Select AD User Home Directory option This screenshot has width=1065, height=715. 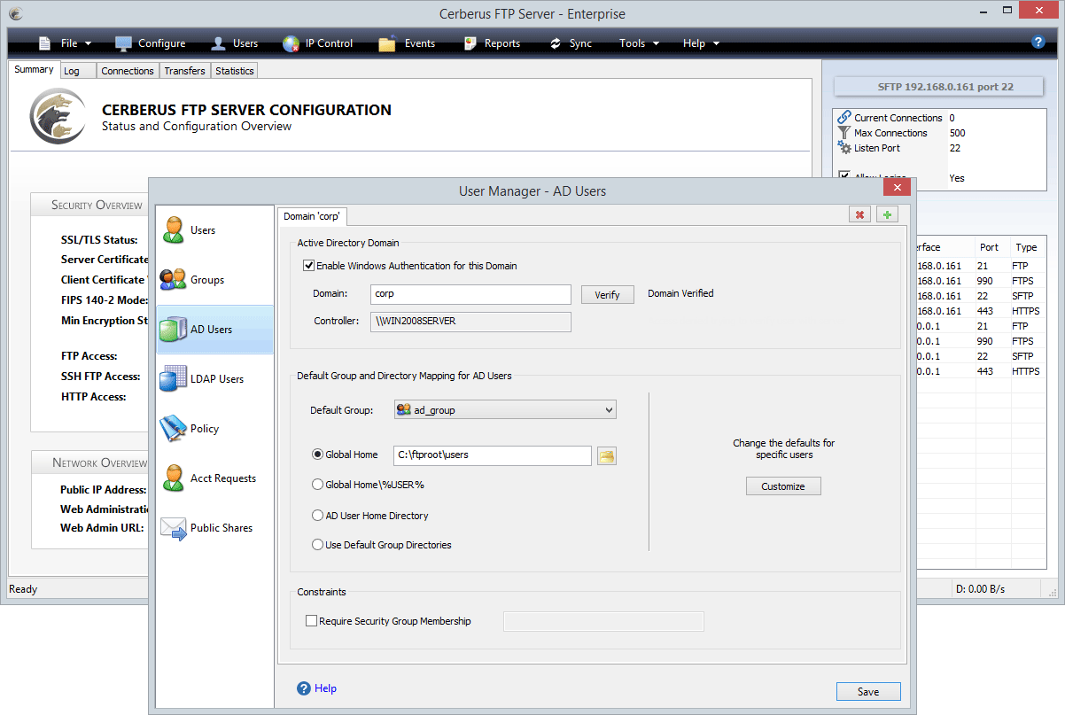point(317,516)
